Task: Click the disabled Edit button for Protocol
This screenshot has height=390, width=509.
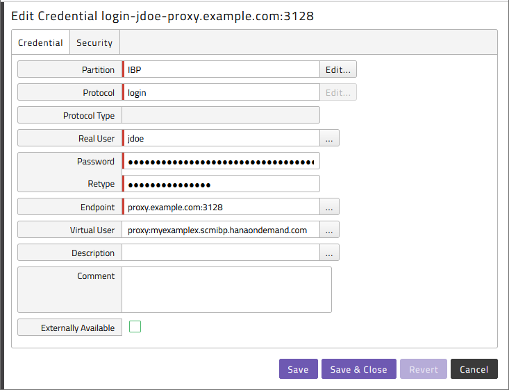Action: (x=338, y=92)
